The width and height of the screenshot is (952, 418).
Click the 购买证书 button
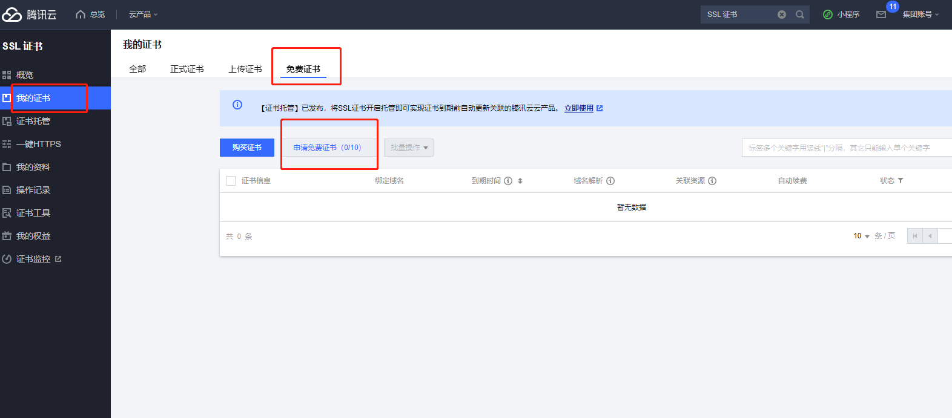point(247,148)
